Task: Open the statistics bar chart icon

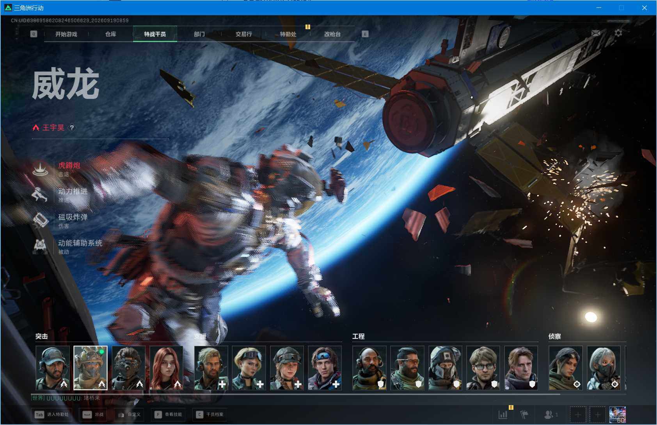Action: point(503,414)
